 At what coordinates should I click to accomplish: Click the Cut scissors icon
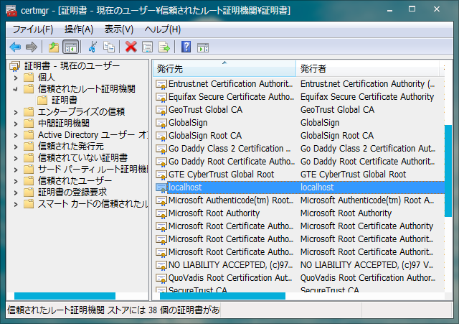93,47
